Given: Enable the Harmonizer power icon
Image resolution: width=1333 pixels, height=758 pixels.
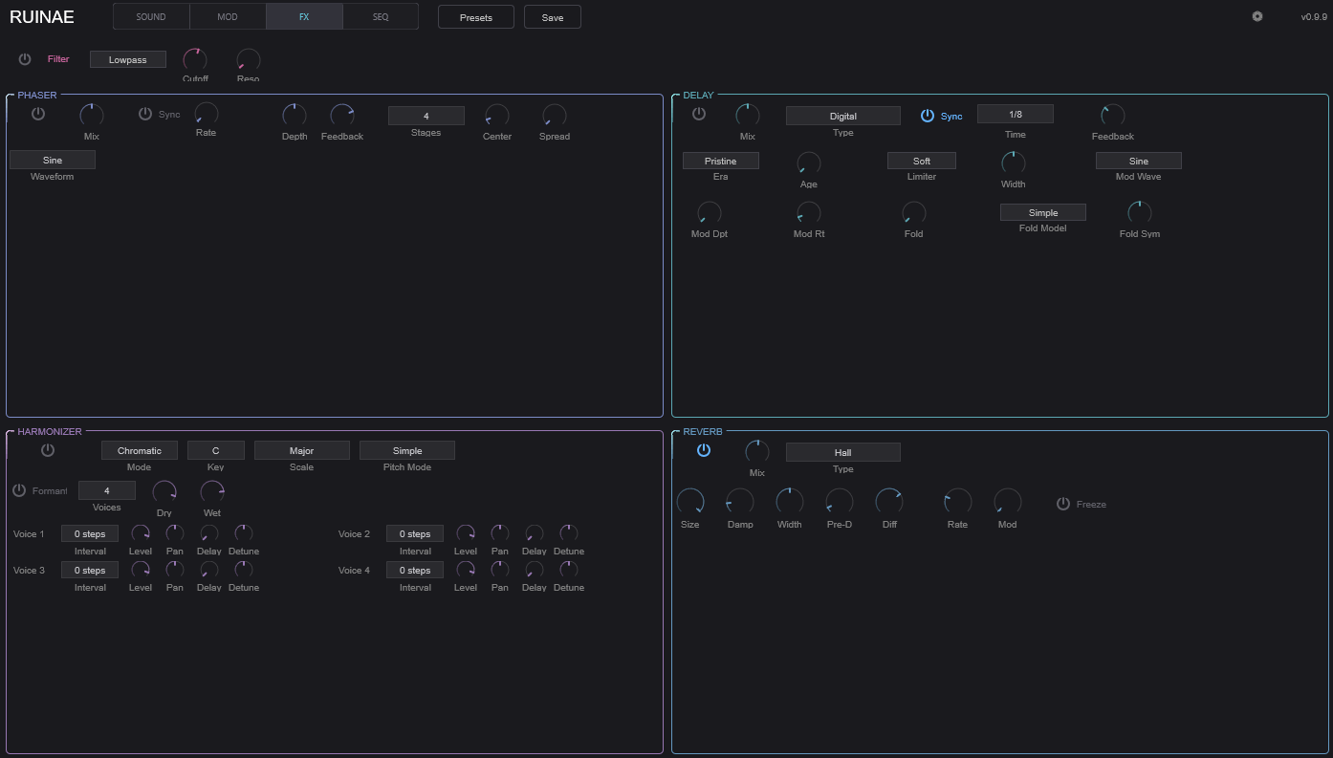Looking at the screenshot, I should 47,449.
